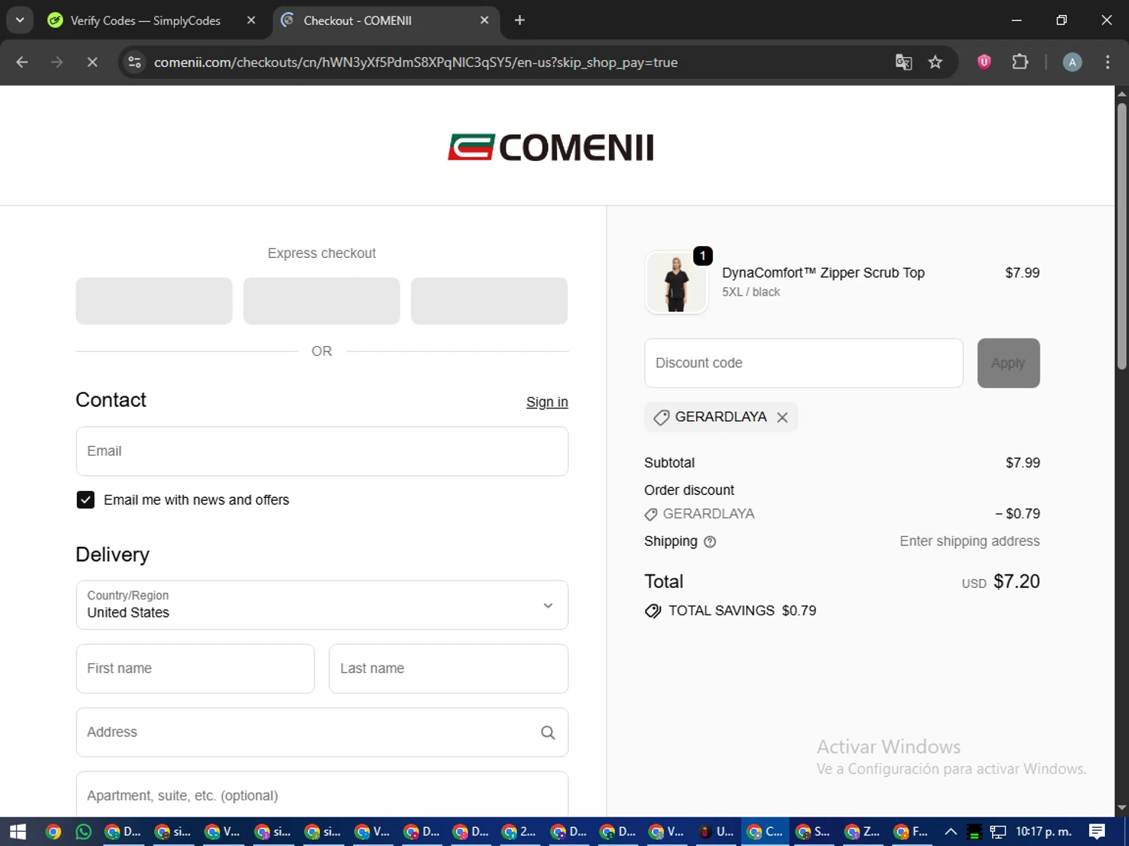Focus the Discount code field
This screenshot has width=1129, height=846.
pyautogui.click(x=804, y=363)
